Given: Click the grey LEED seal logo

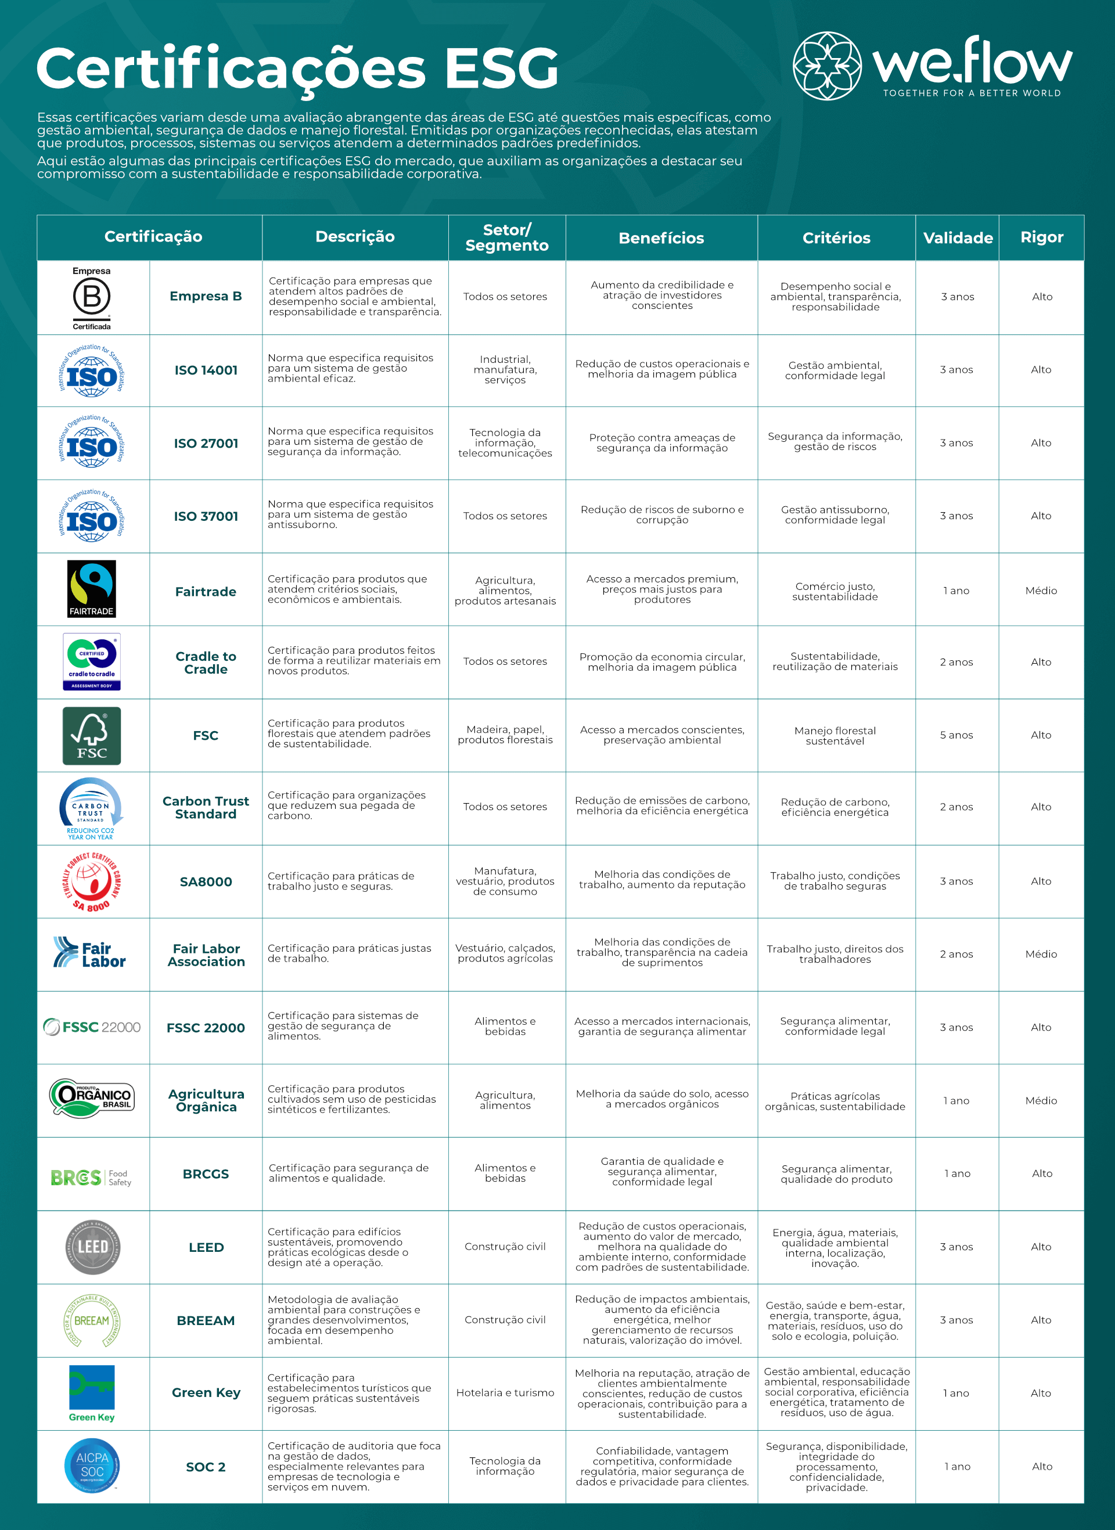Looking at the screenshot, I should click(92, 1247).
